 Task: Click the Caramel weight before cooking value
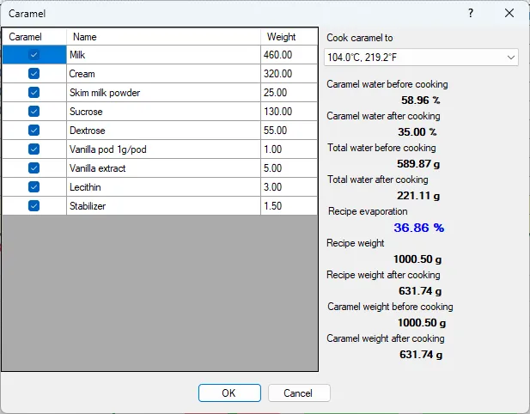point(422,323)
